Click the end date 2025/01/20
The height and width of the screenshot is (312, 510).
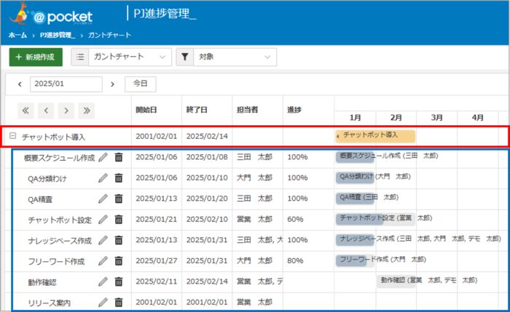pos(207,199)
